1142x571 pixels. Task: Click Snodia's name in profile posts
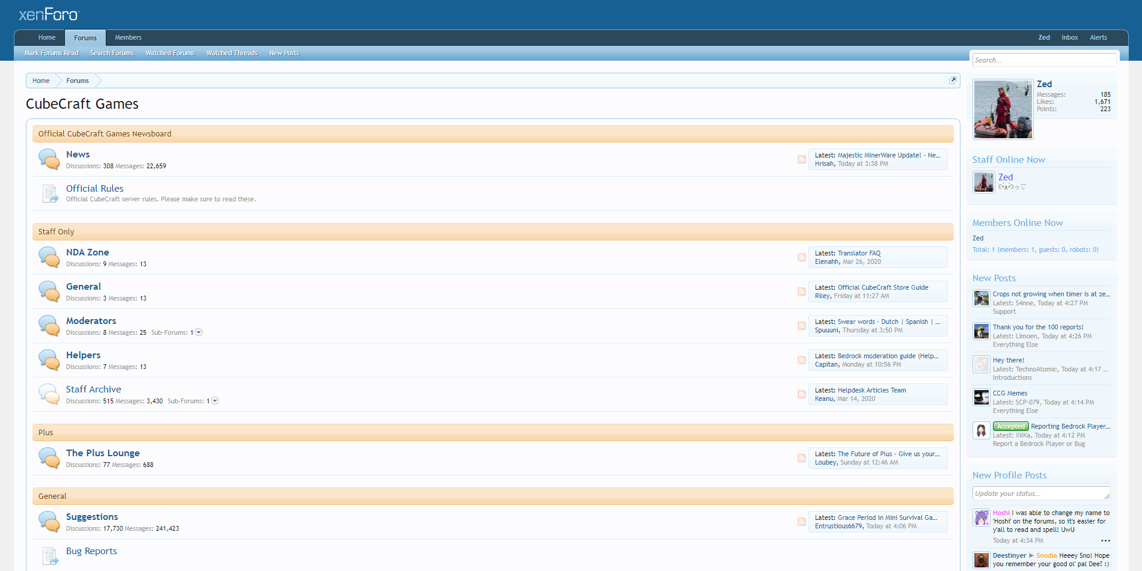click(1046, 555)
